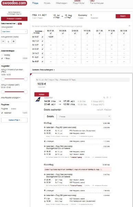Open the Flüge tab
The width and height of the screenshot is (133, 207).
(35, 3)
